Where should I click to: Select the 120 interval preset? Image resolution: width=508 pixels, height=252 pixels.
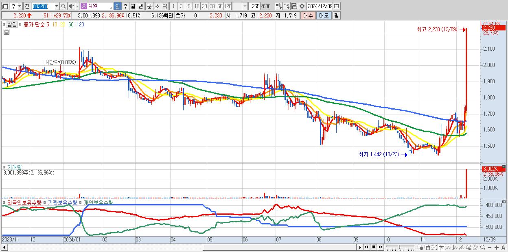(x=228, y=6)
